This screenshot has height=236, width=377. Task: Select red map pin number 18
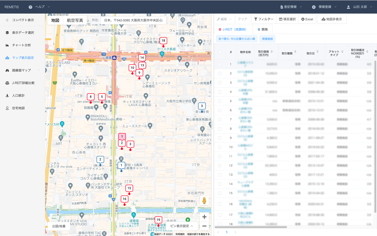tap(163, 41)
